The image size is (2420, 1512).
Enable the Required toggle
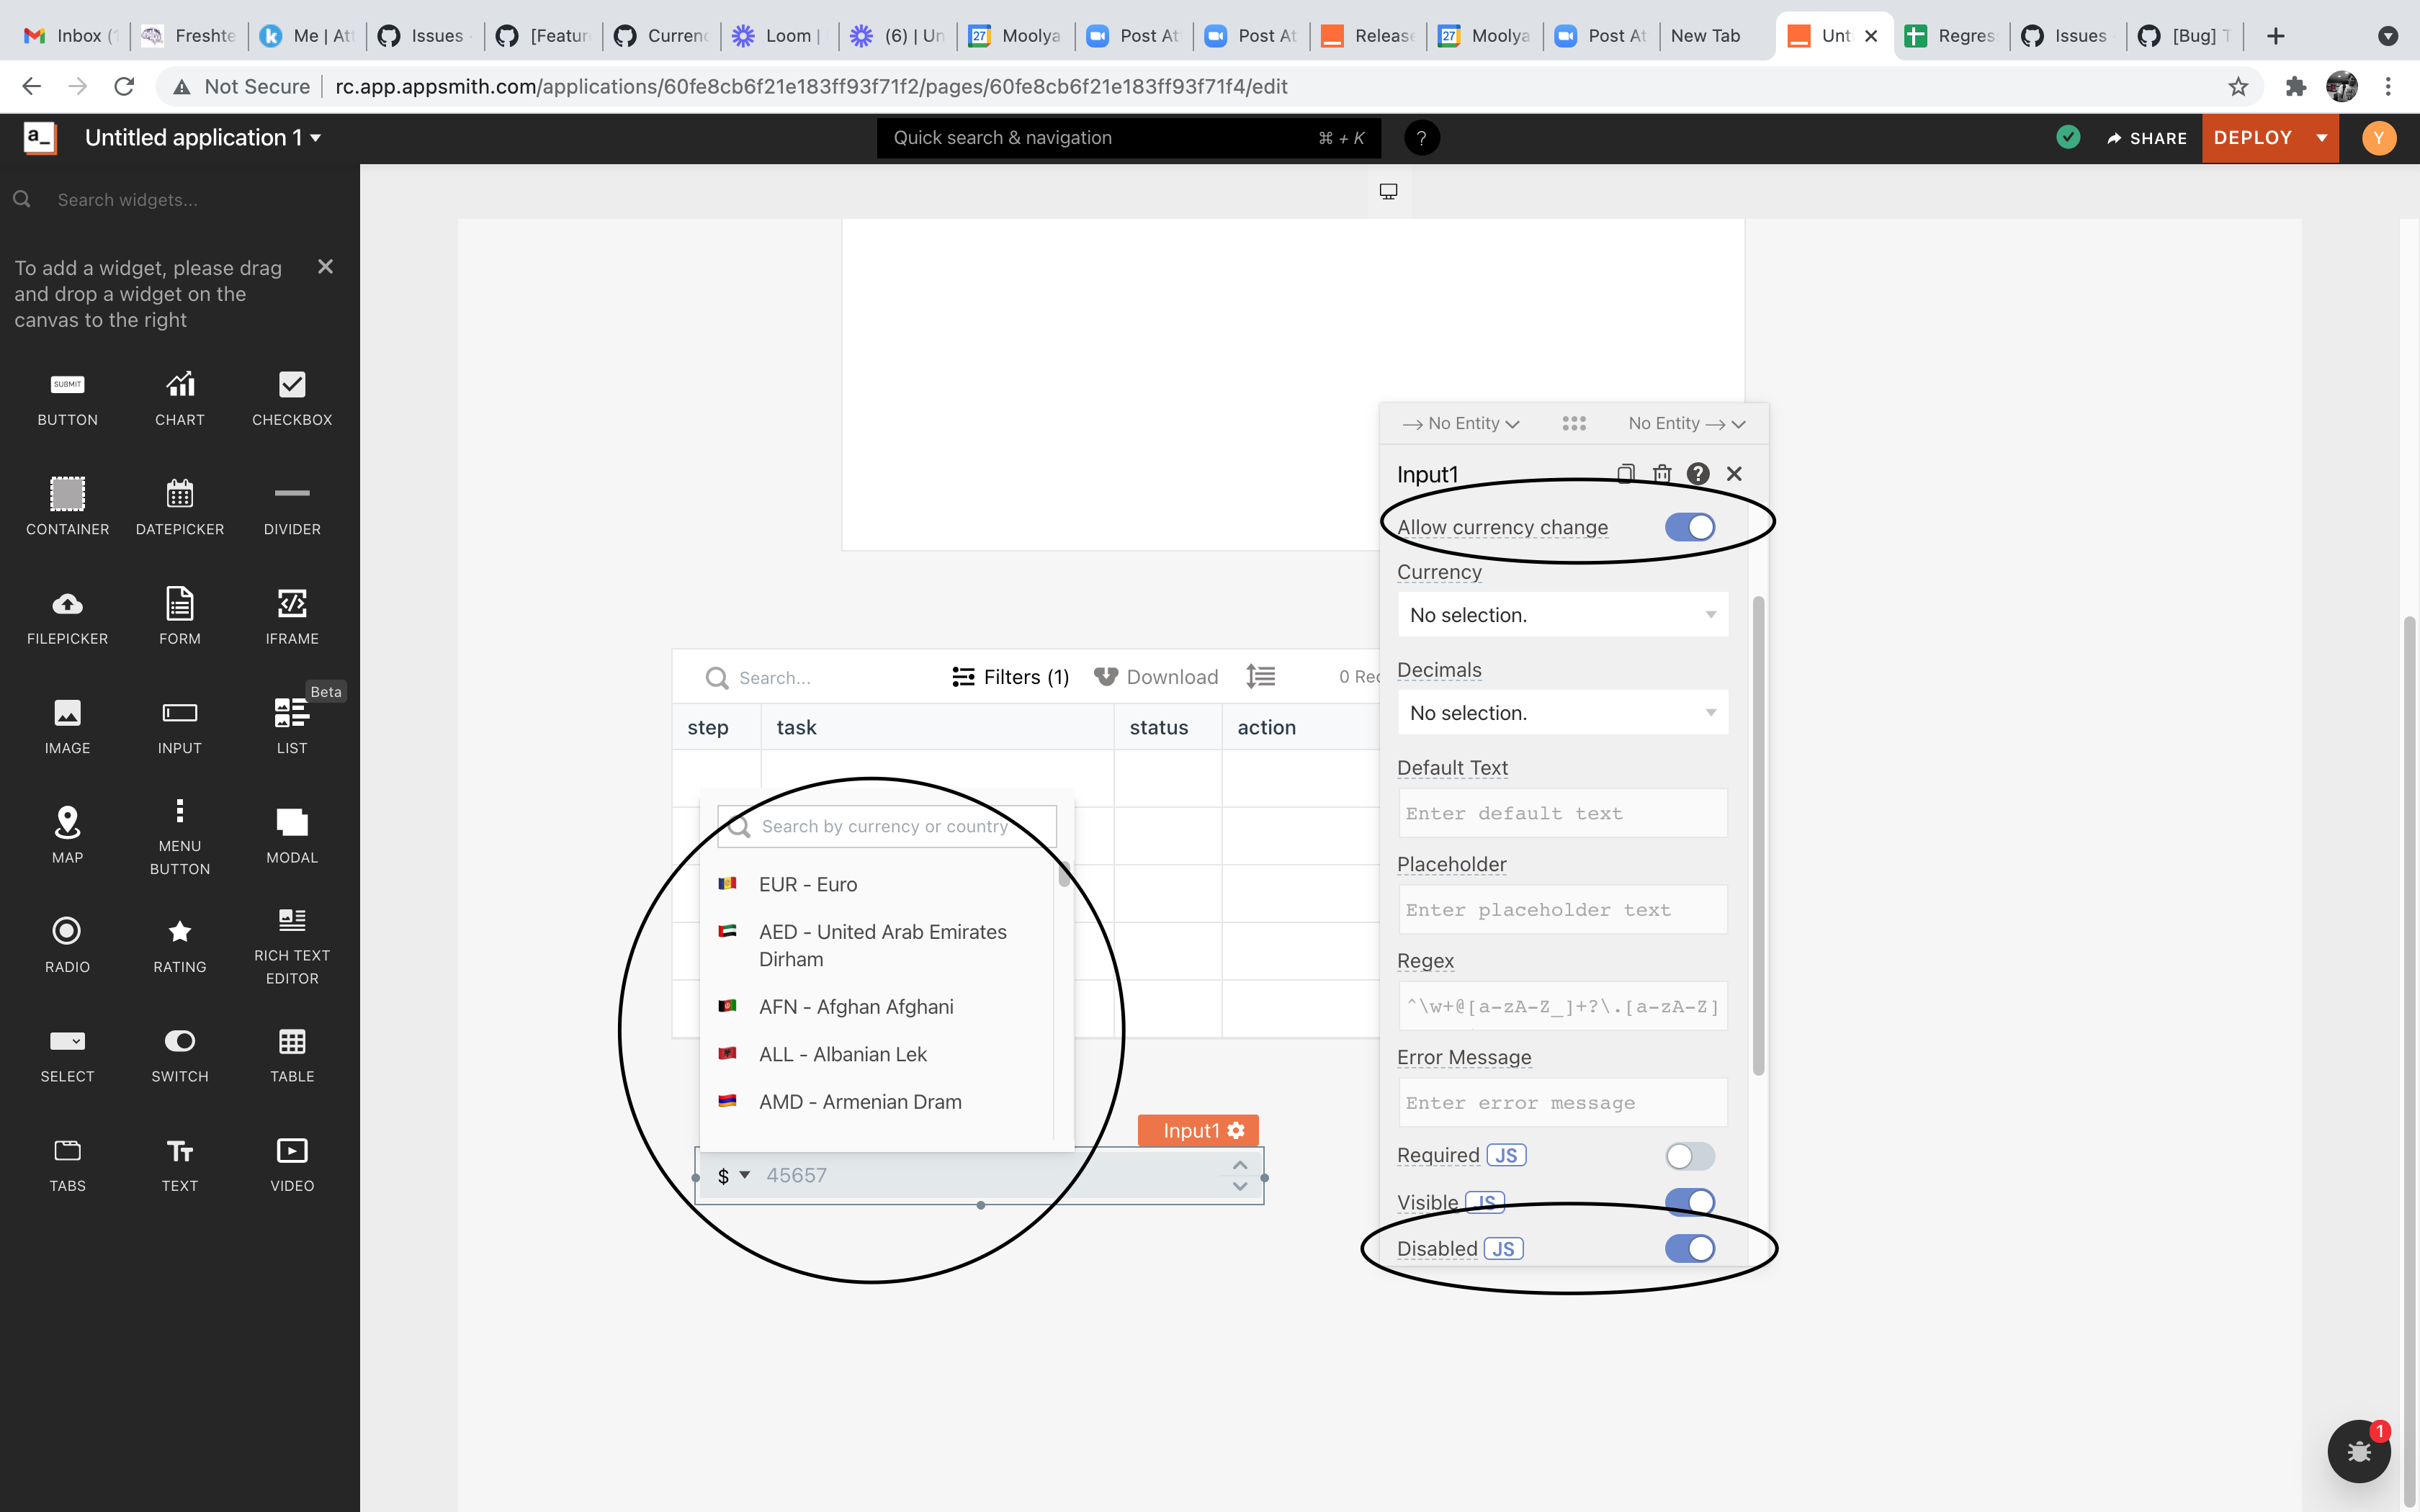(x=1689, y=1156)
